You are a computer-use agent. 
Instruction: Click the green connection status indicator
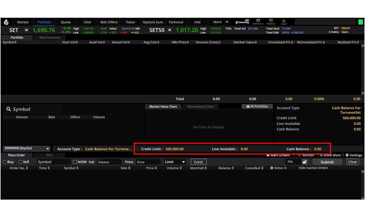[x=361, y=22]
